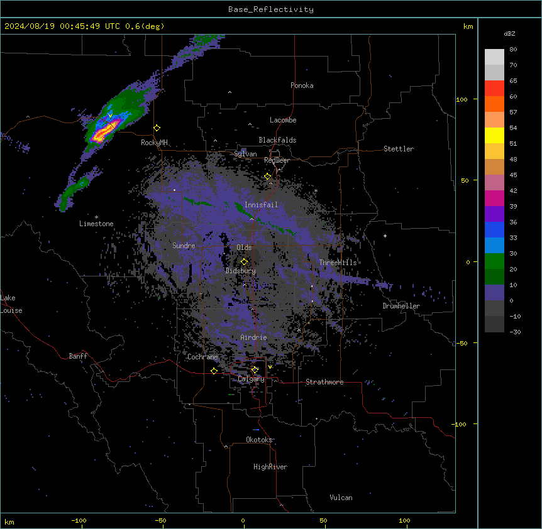Click the yellow diamond marker above Calgary label
Viewport: 542px width, 529px height.
(255, 370)
